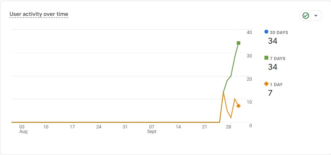Click the peak of the orange line
The width and height of the screenshot is (331, 155).
[x=224, y=93]
